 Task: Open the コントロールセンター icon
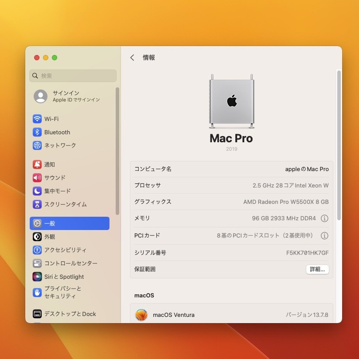click(37, 263)
